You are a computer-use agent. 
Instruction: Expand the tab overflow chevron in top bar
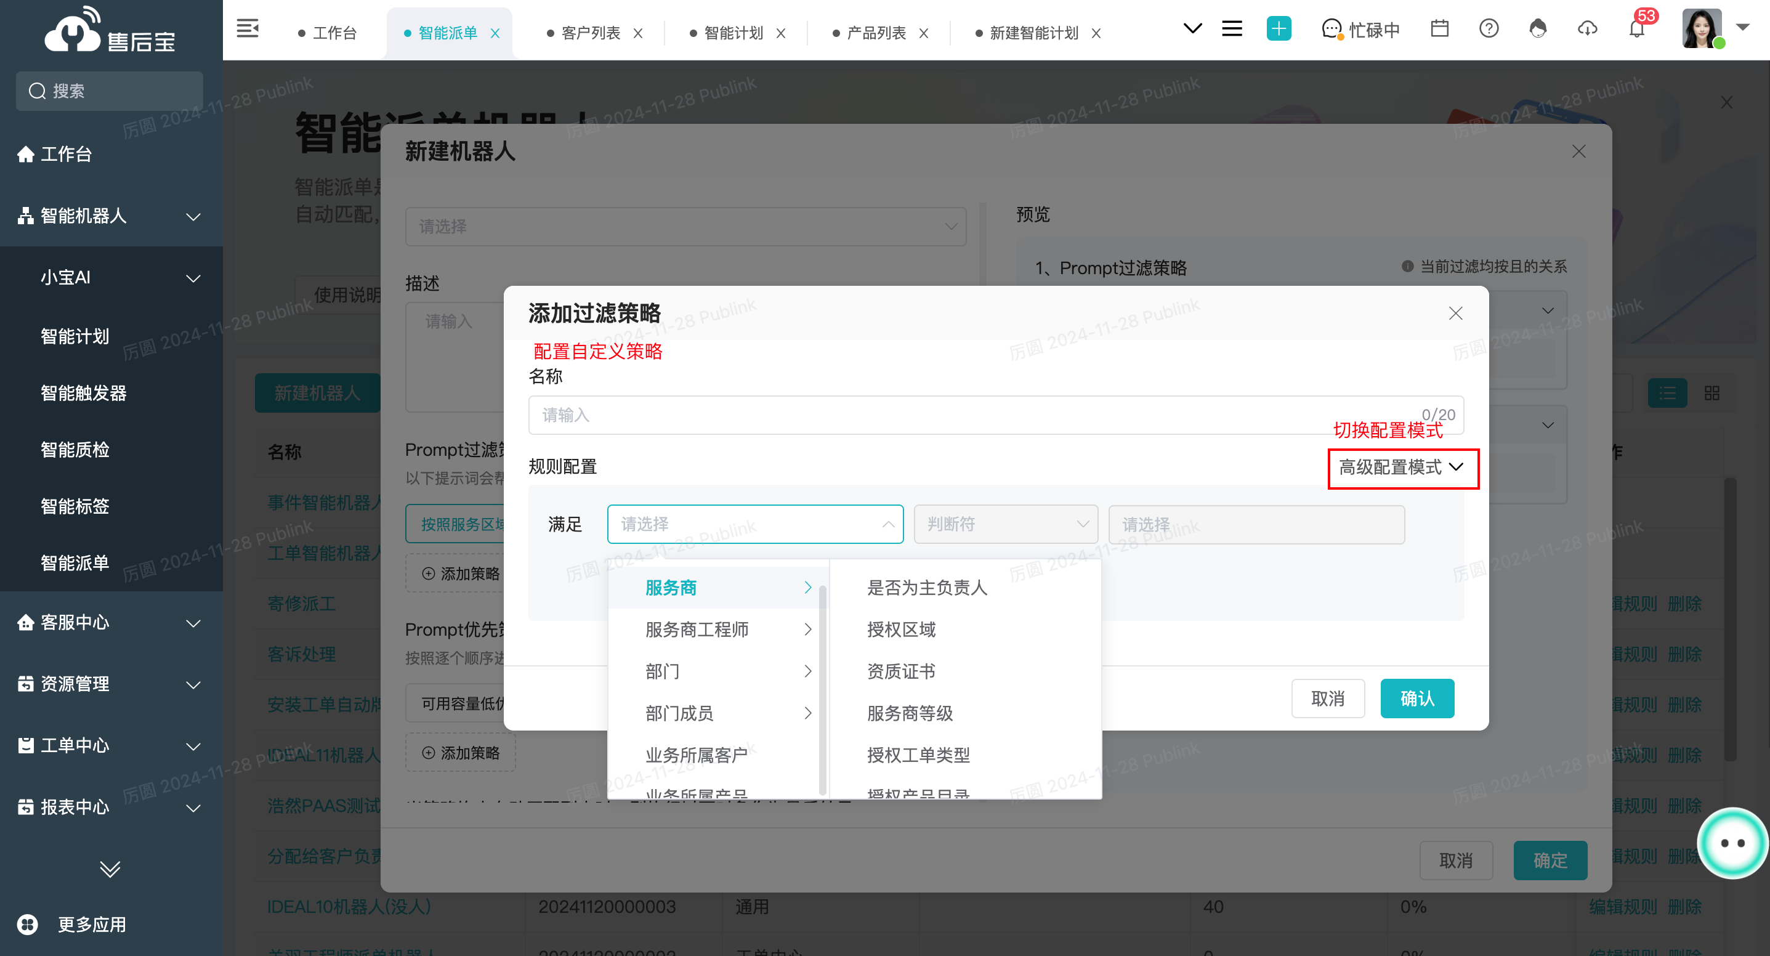(x=1193, y=29)
